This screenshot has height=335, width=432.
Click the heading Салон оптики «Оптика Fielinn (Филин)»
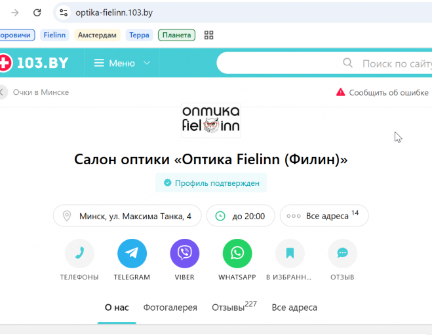click(x=211, y=159)
